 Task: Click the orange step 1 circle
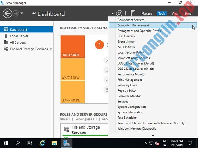pos(100,45)
